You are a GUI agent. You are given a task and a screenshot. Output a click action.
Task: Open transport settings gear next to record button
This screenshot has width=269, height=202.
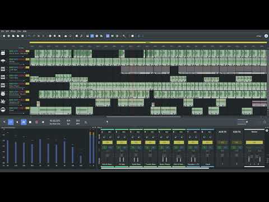[43, 122]
